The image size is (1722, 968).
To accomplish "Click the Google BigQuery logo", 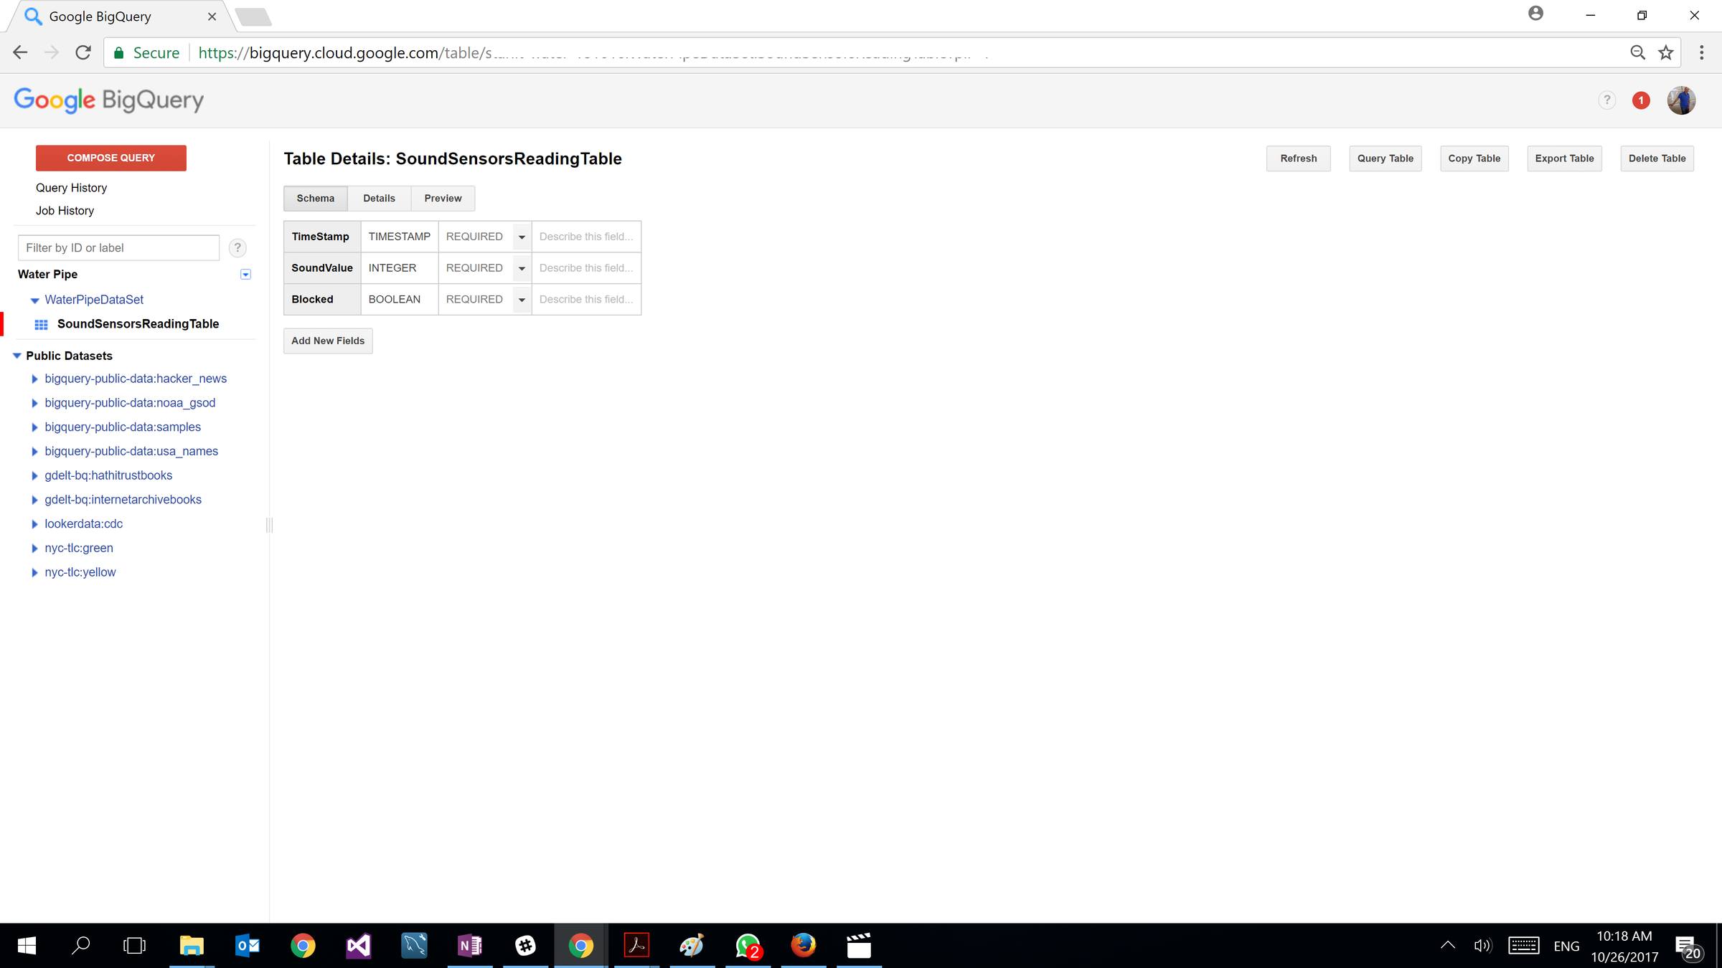I will click(x=109, y=100).
